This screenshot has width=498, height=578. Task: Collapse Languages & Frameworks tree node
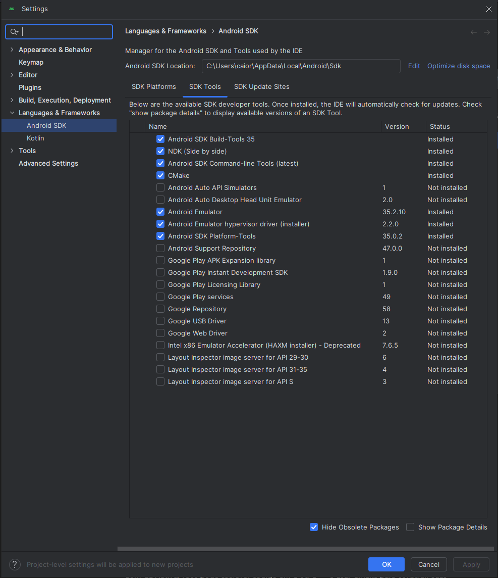point(12,113)
